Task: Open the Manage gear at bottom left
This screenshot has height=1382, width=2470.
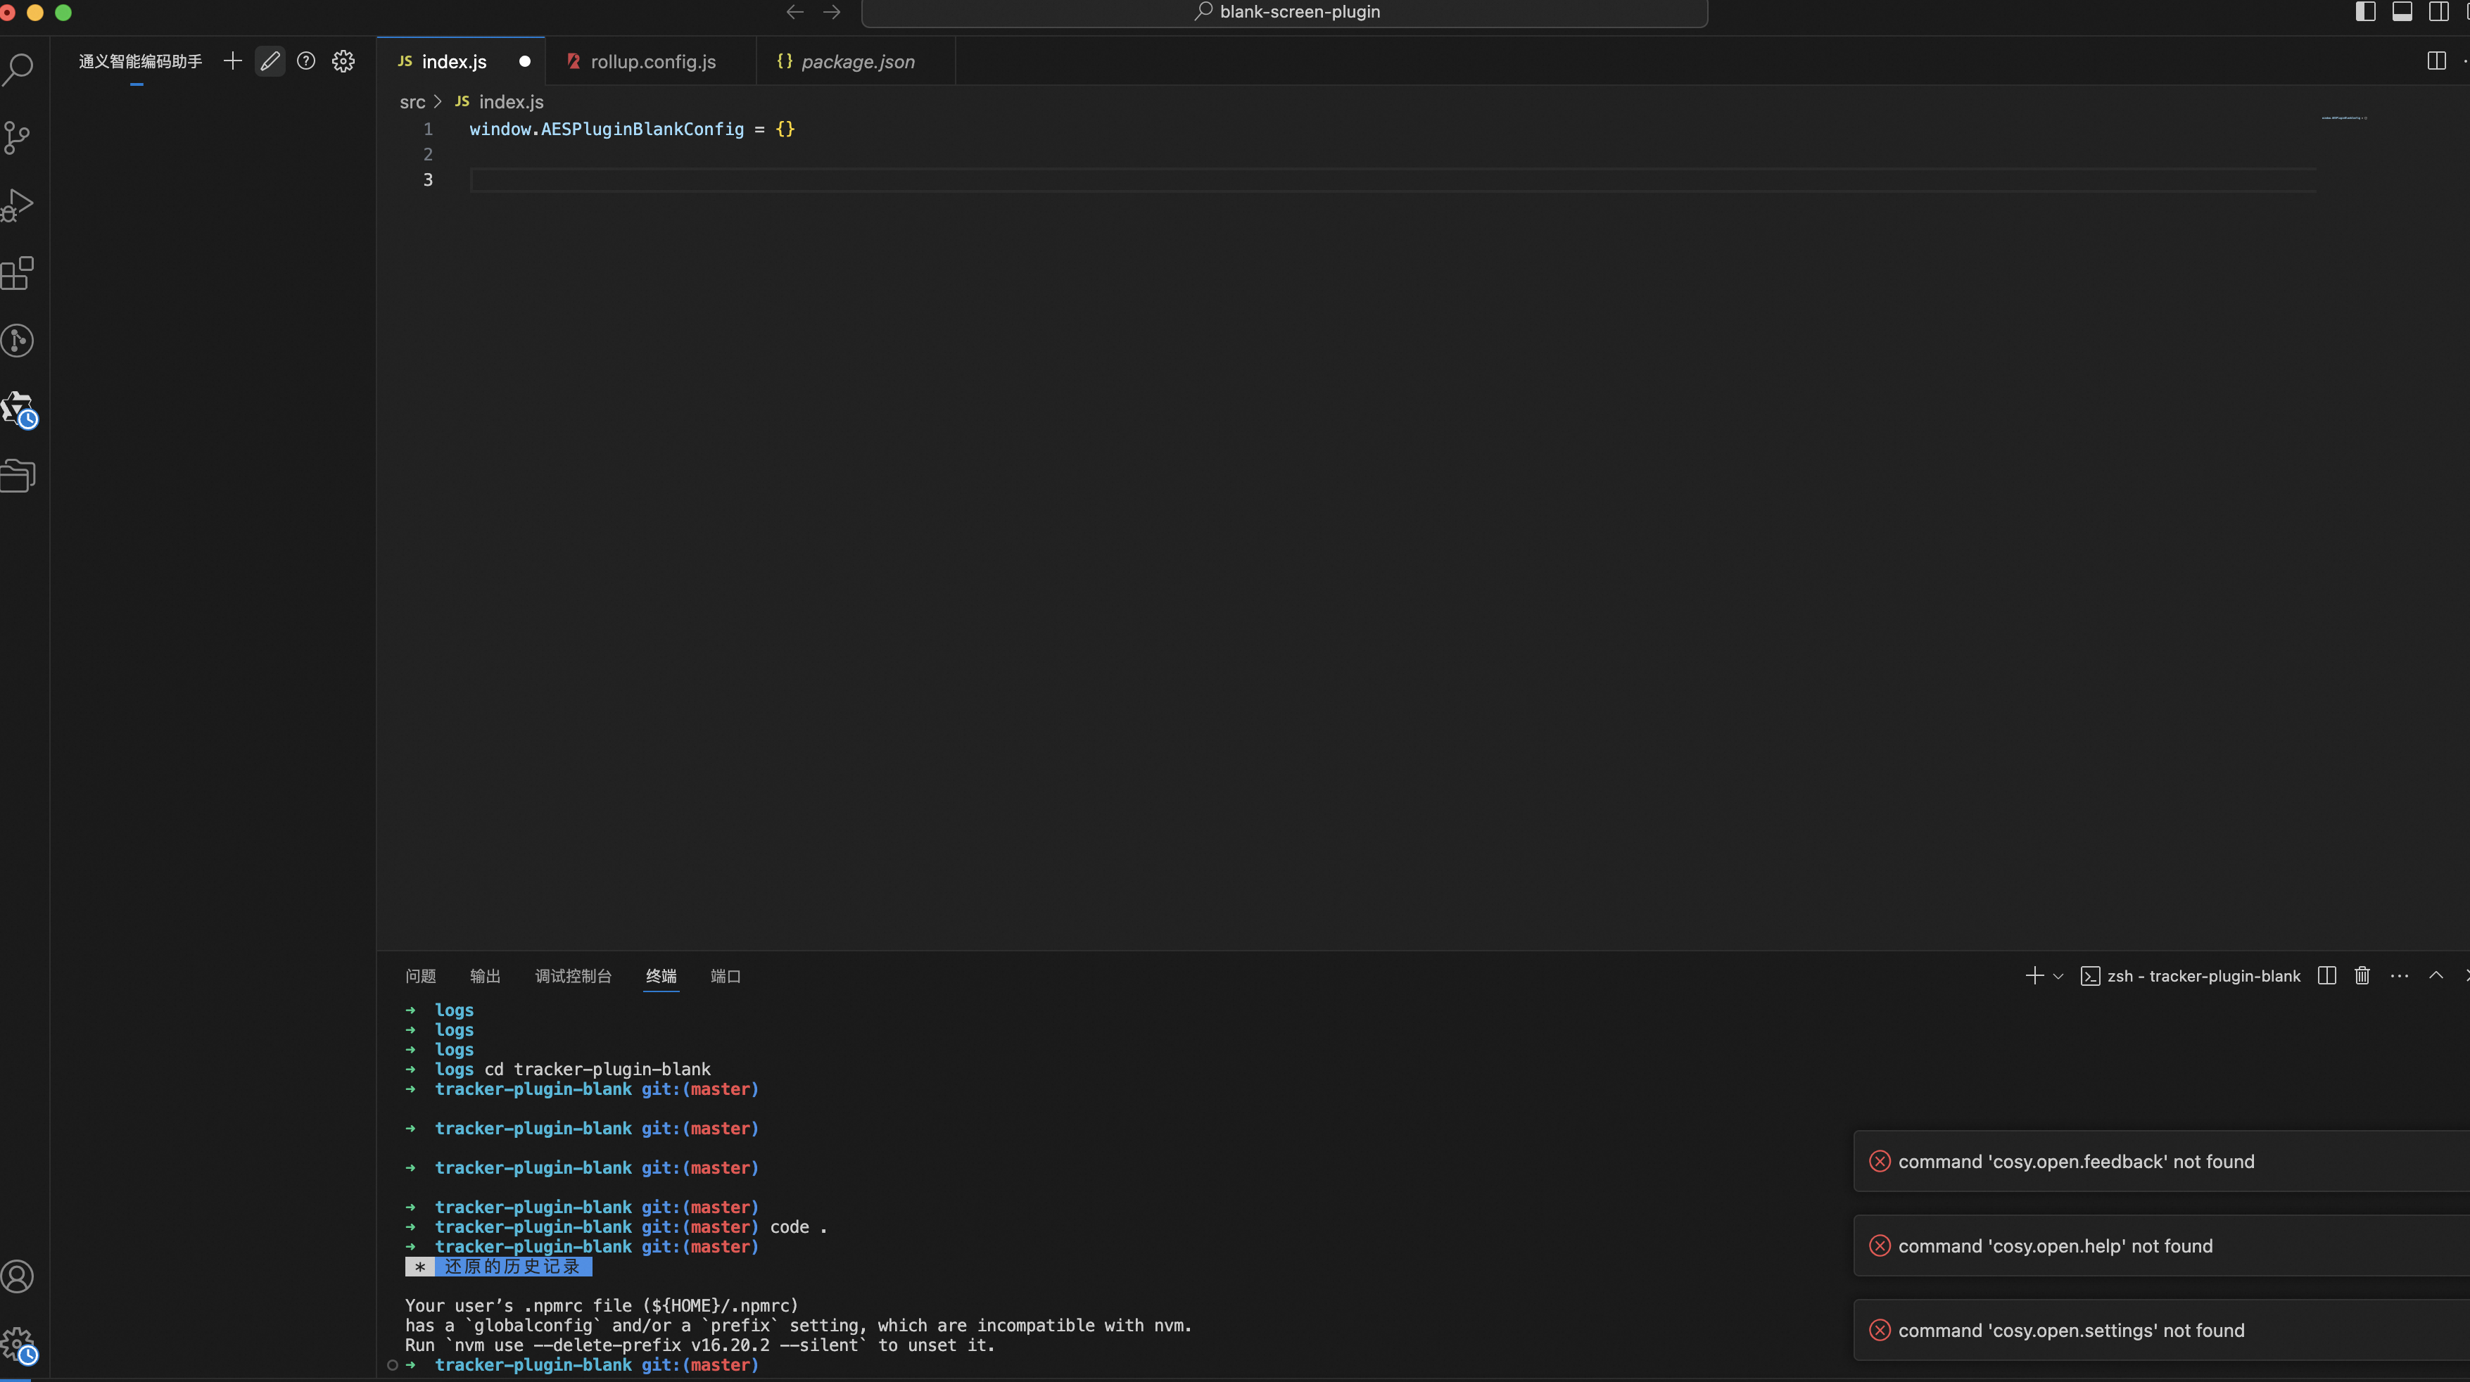Action: (x=18, y=1345)
